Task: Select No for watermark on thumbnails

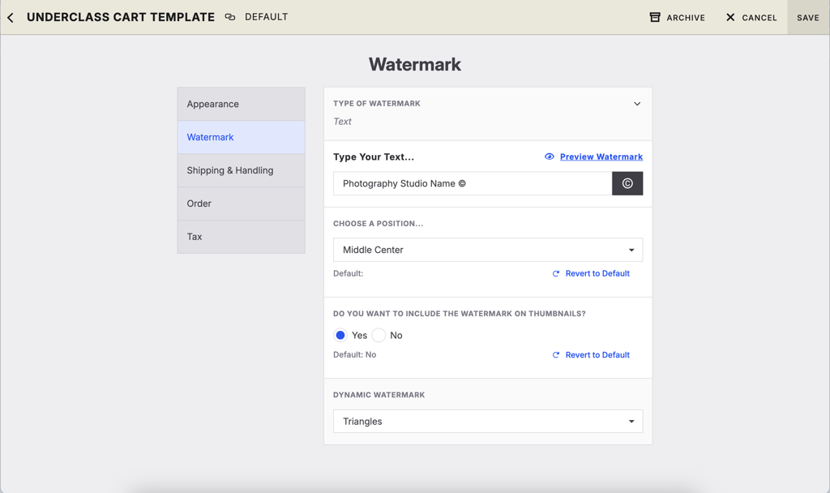Action: 379,335
